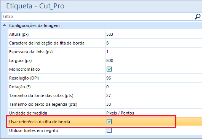The width and height of the screenshot is (203, 140).
Task: Toggle the Monocromático checkbox
Action: click(109, 69)
